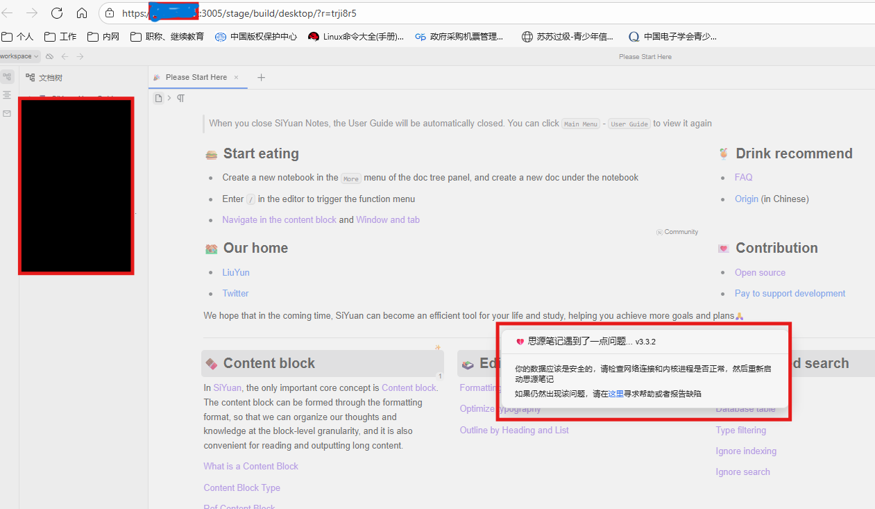Open the 中国版权保护中心 bookmark

[x=256, y=37]
